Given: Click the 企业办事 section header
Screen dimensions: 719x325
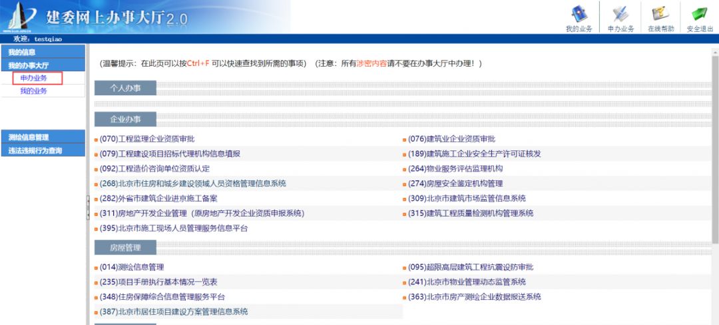Looking at the screenshot, I should coord(125,119).
